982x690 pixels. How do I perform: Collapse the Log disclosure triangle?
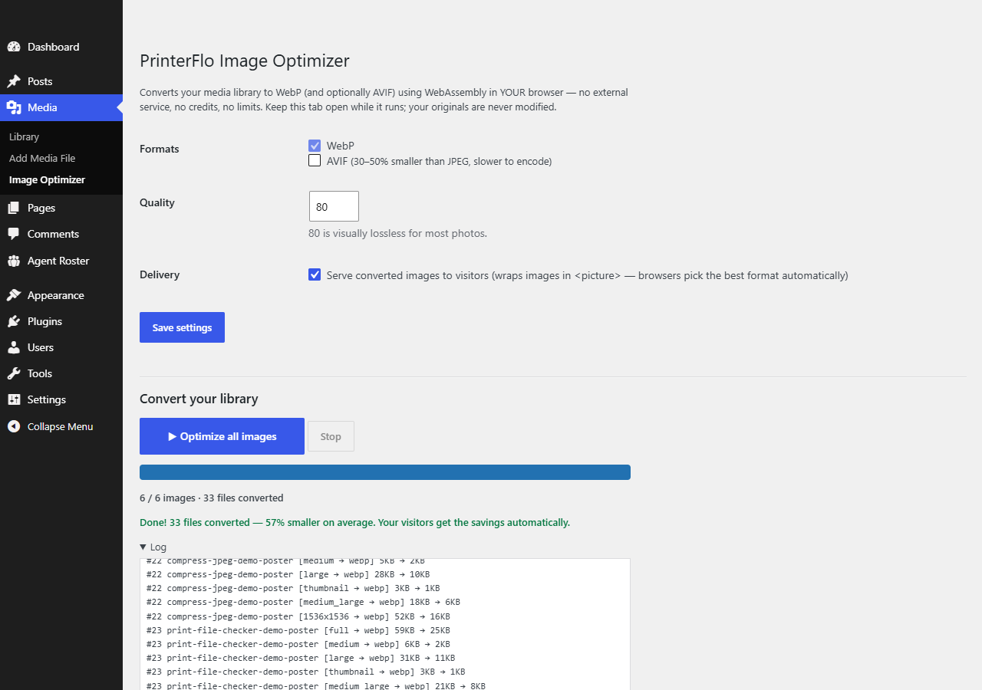143,547
